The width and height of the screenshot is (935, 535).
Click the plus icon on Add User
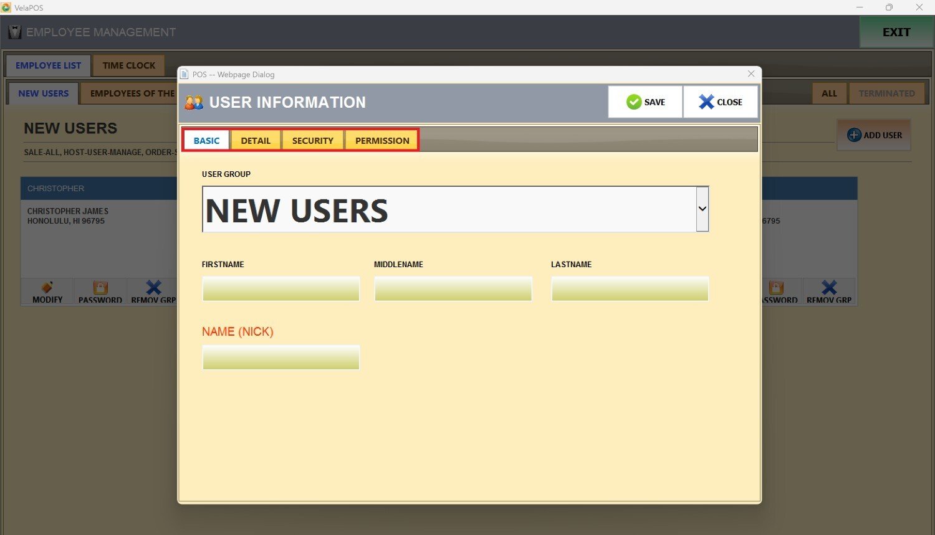click(854, 135)
